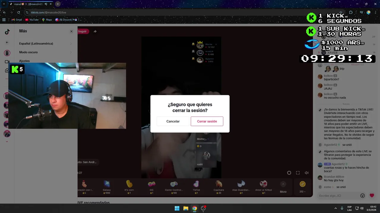This screenshot has height=213, width=380.
Task: Open the Español (Latinoamérica) language submenu
Action: pos(45,43)
